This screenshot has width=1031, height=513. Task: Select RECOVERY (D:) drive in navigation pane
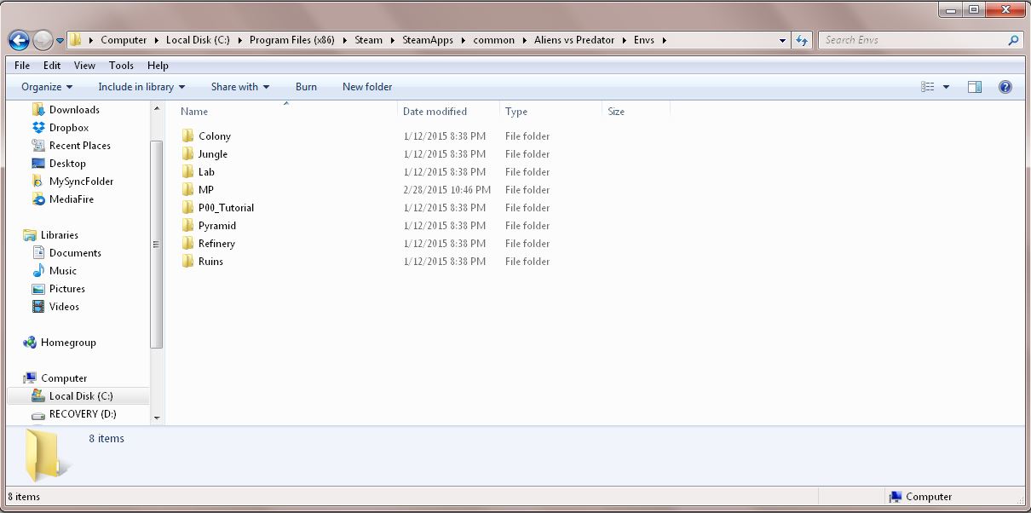coord(83,414)
